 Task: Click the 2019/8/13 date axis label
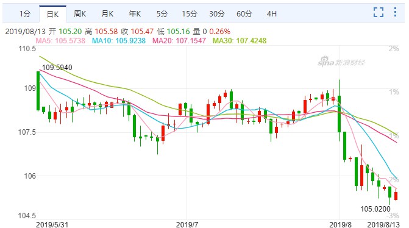coord(383,224)
